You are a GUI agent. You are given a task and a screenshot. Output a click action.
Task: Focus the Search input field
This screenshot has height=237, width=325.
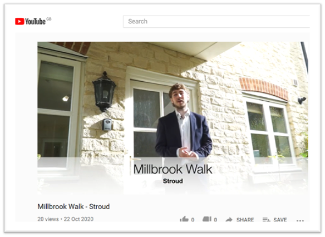pos(216,21)
